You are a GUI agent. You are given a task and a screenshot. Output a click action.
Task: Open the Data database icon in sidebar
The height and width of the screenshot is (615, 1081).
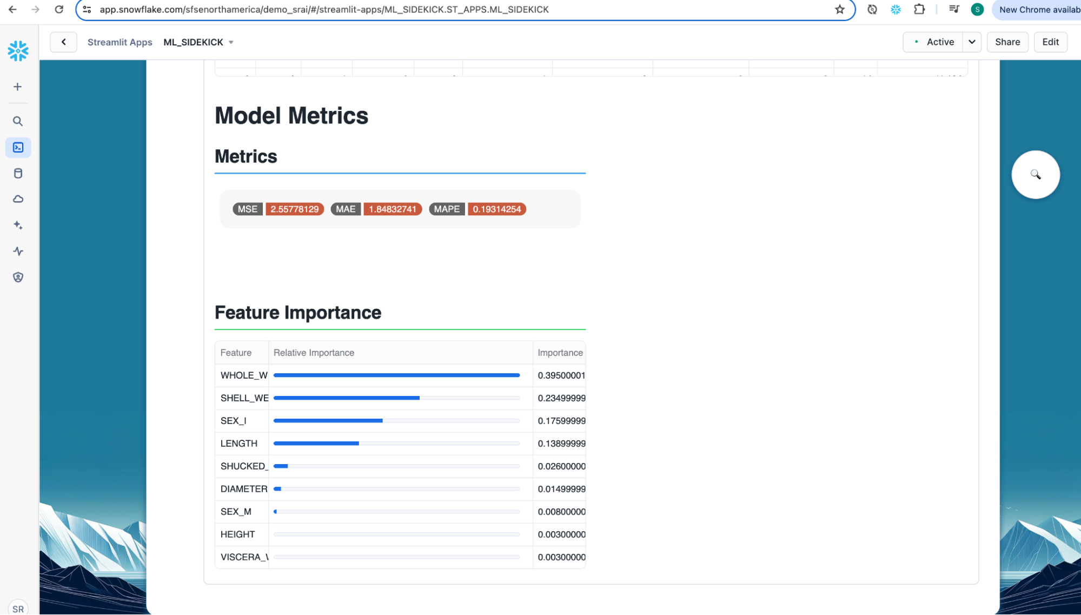click(18, 174)
